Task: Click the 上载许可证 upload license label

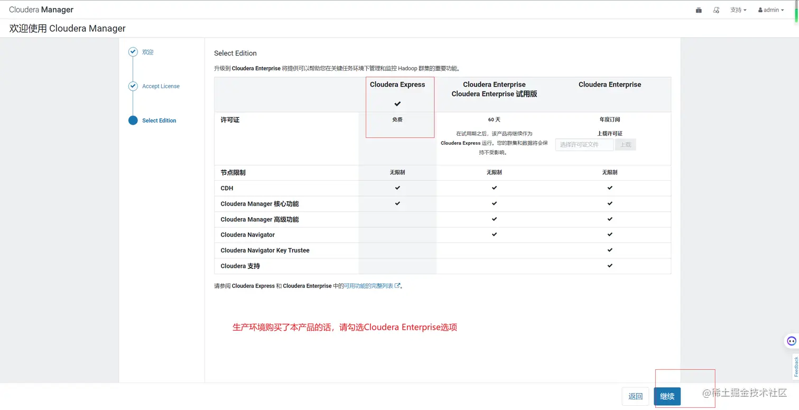Action: [x=610, y=134]
